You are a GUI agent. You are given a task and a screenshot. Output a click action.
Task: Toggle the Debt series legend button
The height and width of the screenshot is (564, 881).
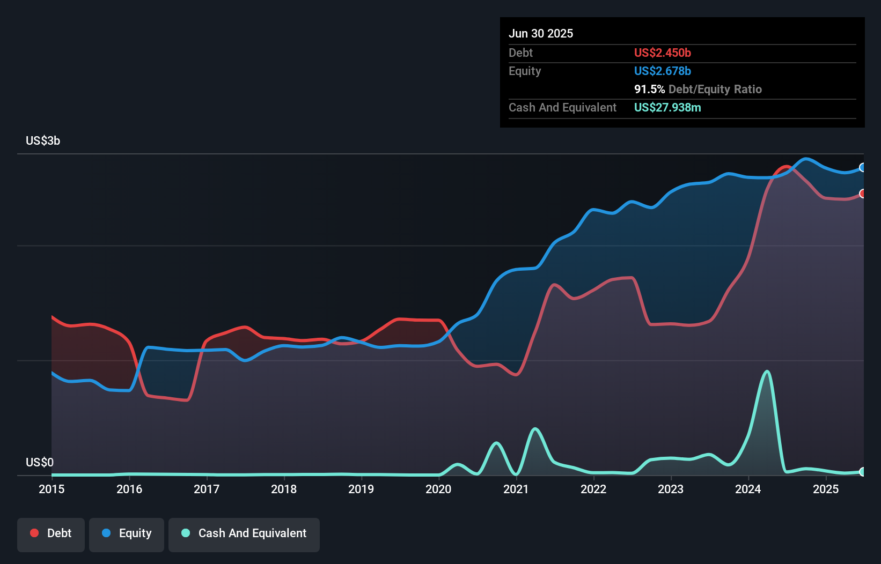pos(51,535)
